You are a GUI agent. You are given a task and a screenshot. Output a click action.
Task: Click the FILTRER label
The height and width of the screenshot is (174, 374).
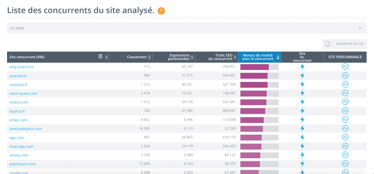[x=17, y=28]
